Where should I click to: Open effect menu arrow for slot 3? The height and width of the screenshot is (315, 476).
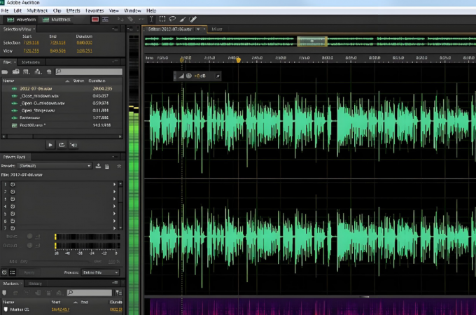click(114, 199)
